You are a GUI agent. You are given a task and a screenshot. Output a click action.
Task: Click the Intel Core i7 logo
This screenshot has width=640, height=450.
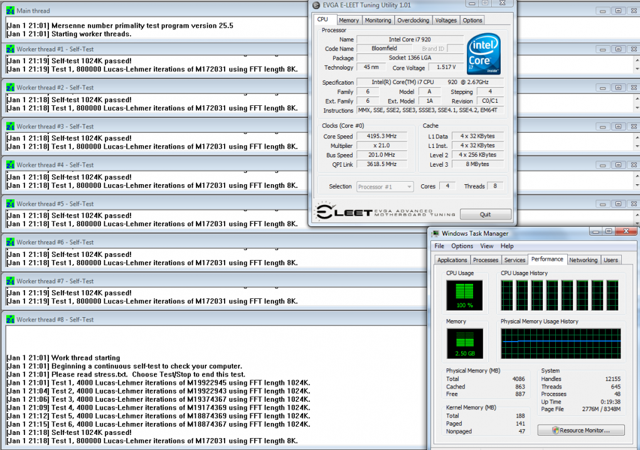(484, 54)
